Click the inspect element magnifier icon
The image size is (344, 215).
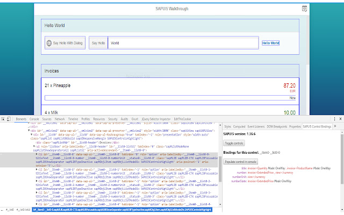pyautogui.click(x=3, y=118)
